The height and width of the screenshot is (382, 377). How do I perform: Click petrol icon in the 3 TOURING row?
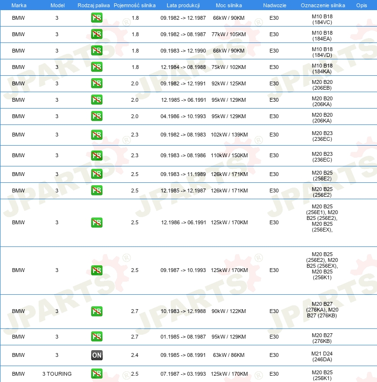click(97, 374)
